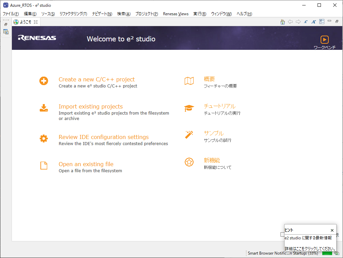The height and width of the screenshot is (258, 343).
Task: Open the Renesas Views menu
Action: [176, 14]
